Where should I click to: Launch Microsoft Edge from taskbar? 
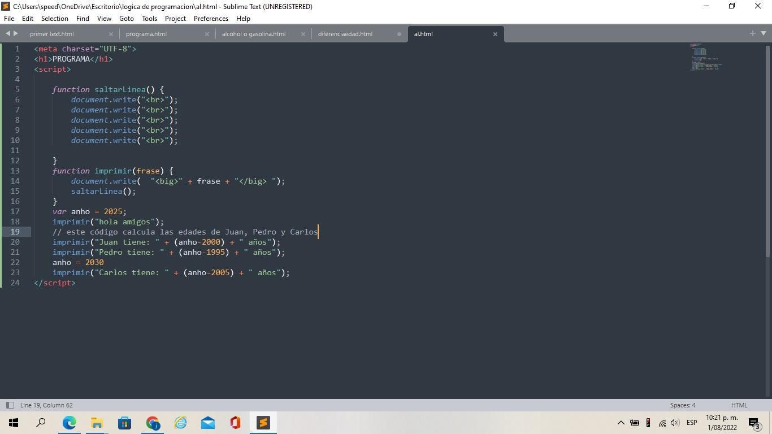pyautogui.click(x=69, y=423)
